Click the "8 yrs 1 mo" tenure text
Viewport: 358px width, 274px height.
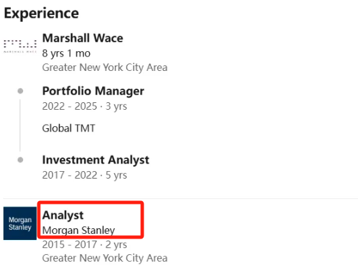coord(67,54)
